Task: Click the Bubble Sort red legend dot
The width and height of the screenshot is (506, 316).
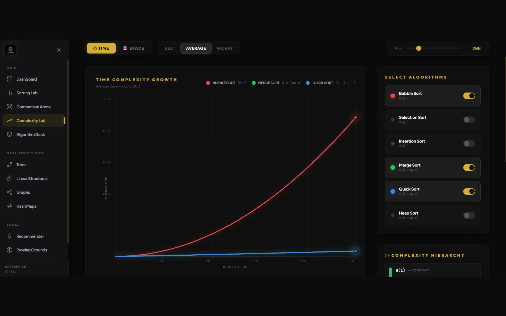Action: (208, 83)
